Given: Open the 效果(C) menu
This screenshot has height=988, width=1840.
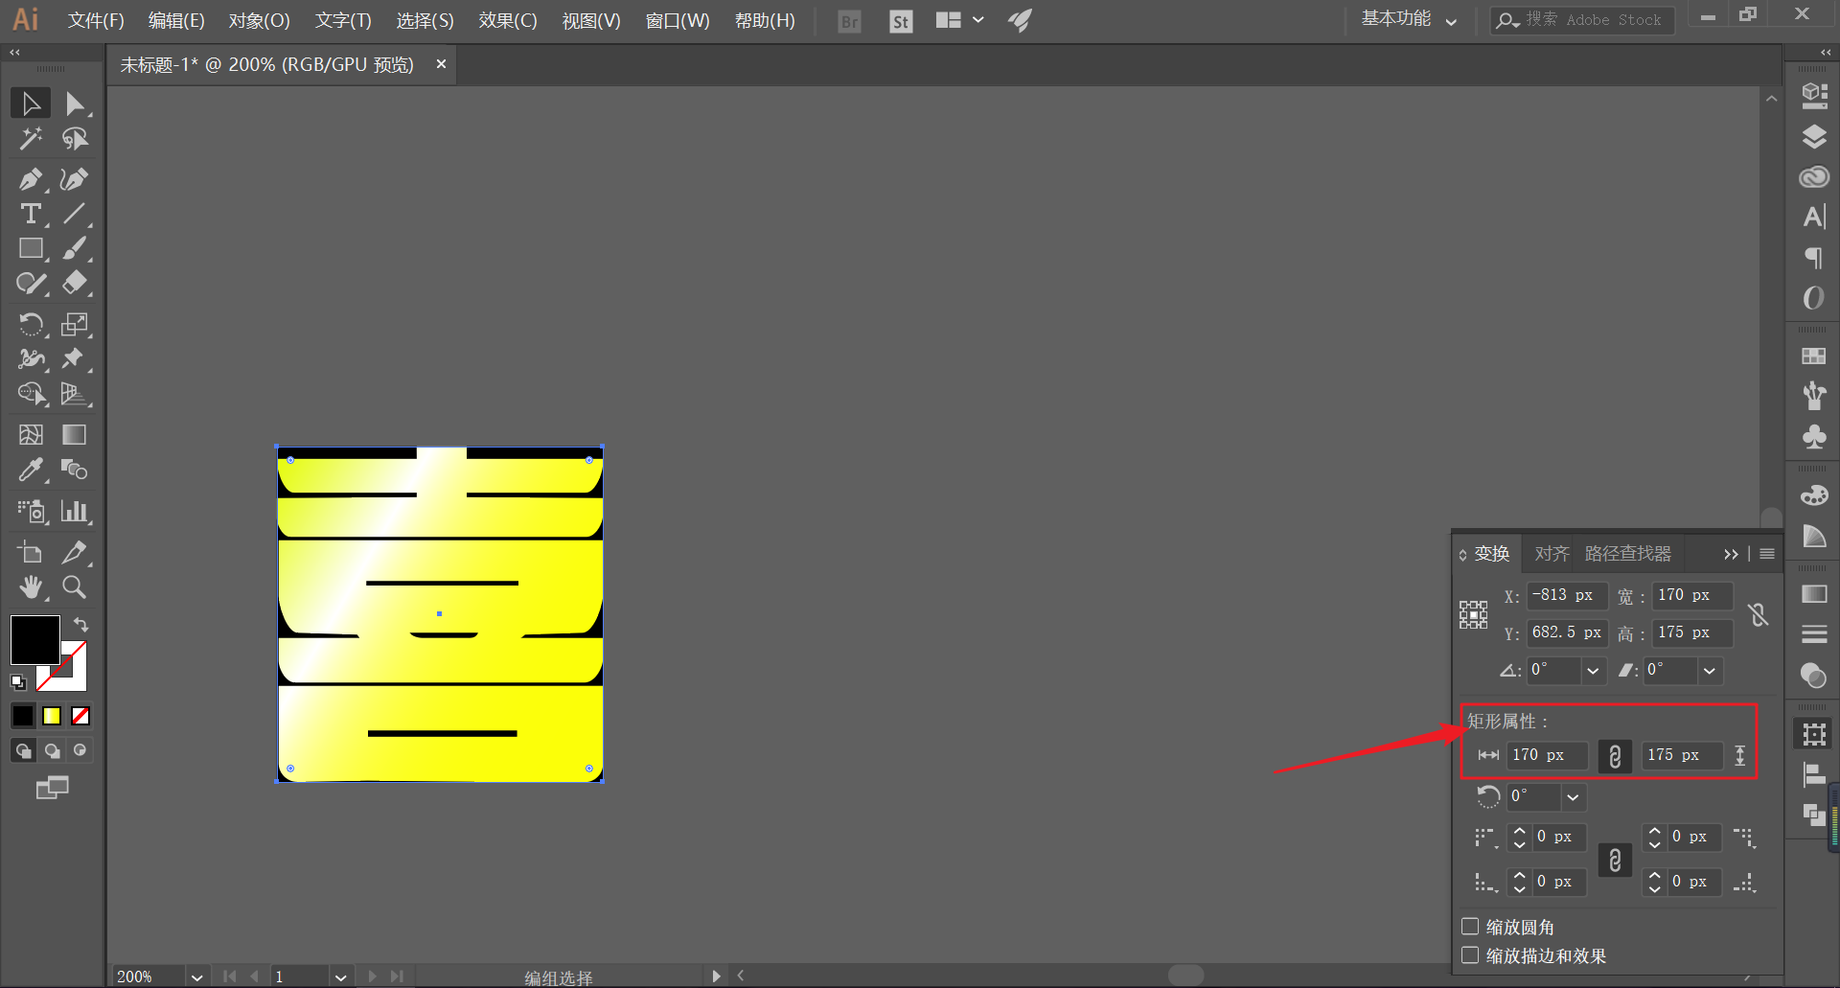Looking at the screenshot, I should pos(508,20).
